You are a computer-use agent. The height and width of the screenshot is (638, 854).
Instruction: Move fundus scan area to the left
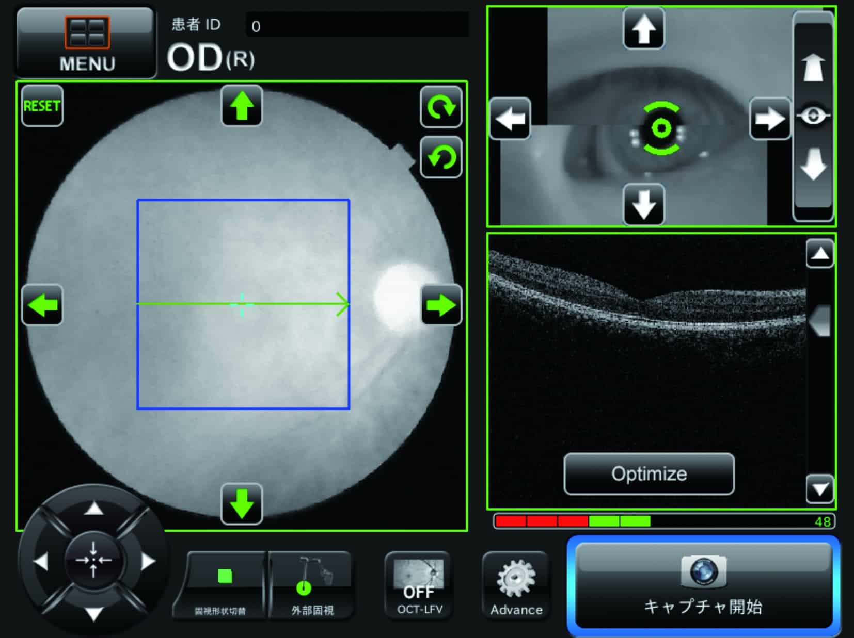42,305
